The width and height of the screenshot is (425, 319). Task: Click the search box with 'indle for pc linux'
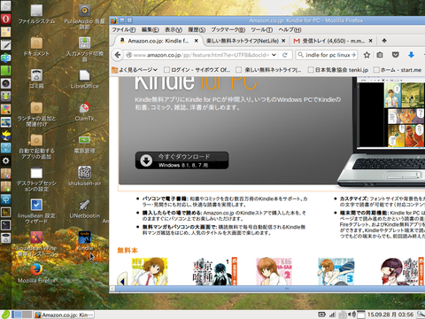[x=326, y=55]
